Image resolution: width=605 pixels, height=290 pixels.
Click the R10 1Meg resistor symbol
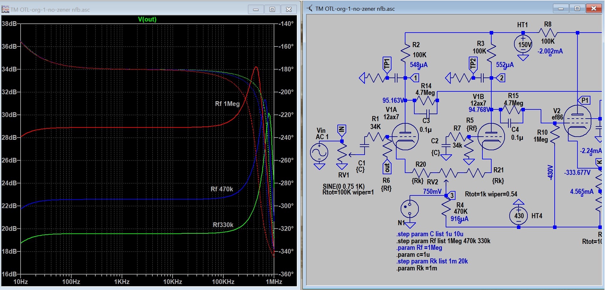[555, 135]
